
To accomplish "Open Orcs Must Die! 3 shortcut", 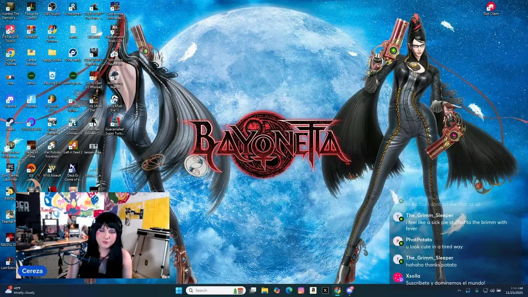I will tap(115, 104).
